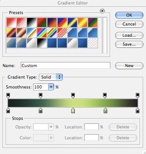The width and height of the screenshot is (146, 154).
Task: Click the New gradient button
Action: point(129,65)
